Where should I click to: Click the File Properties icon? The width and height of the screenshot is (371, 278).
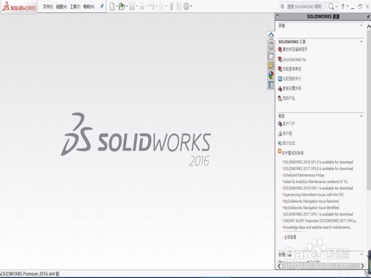[x=179, y=6]
